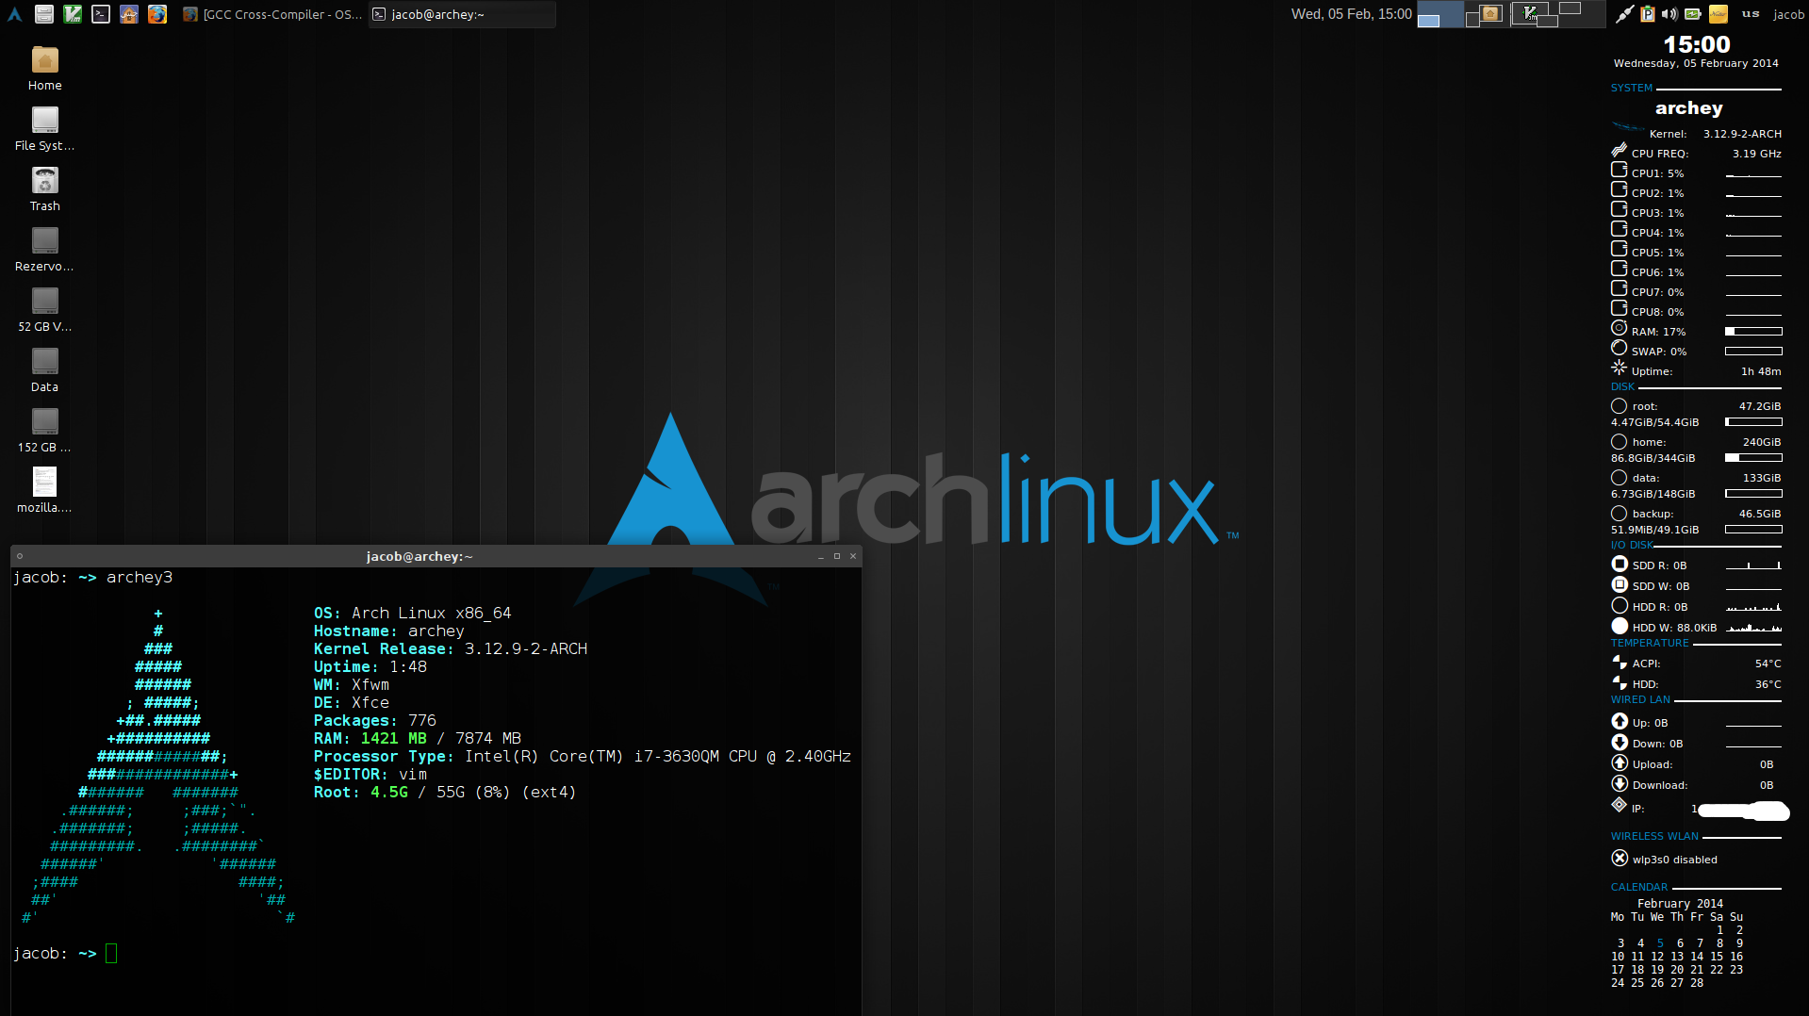Click the 'RAM: 1421 MB' terminal line
Image resolution: width=1809 pixels, height=1016 pixels.
pos(418,738)
